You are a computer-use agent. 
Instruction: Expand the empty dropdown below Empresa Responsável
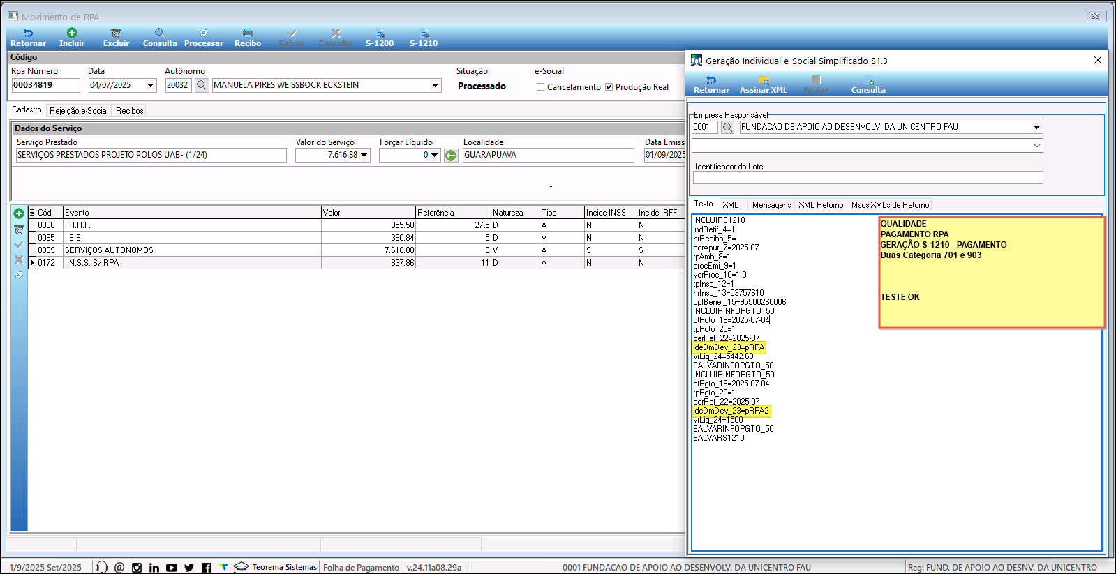pos(1036,145)
